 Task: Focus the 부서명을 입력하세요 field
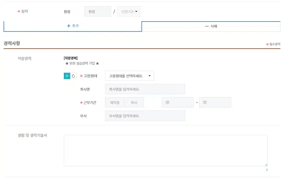click(145, 116)
